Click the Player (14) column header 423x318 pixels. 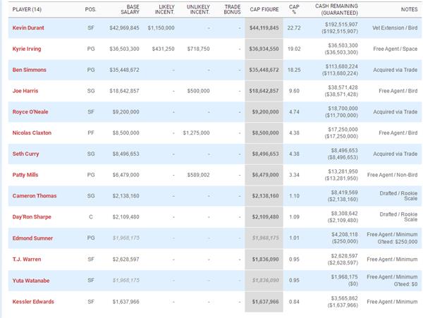(x=26, y=8)
